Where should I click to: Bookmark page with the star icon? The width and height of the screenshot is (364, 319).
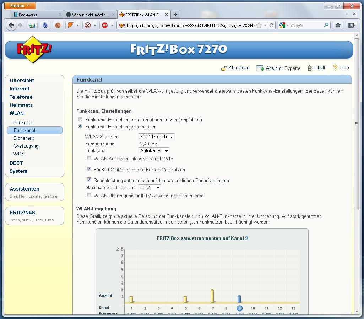259,25
